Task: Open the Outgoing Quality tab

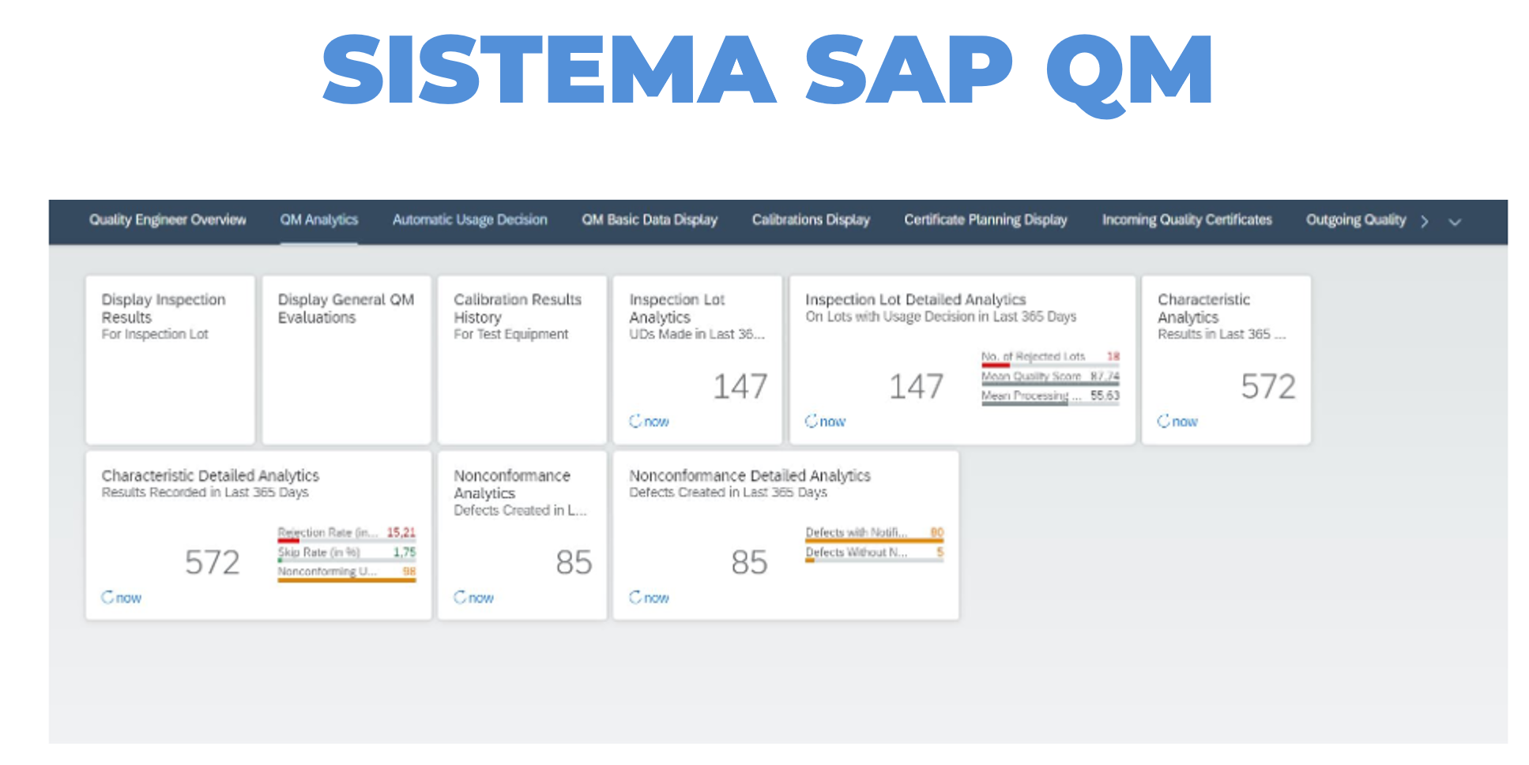Action: pyautogui.click(x=1356, y=220)
